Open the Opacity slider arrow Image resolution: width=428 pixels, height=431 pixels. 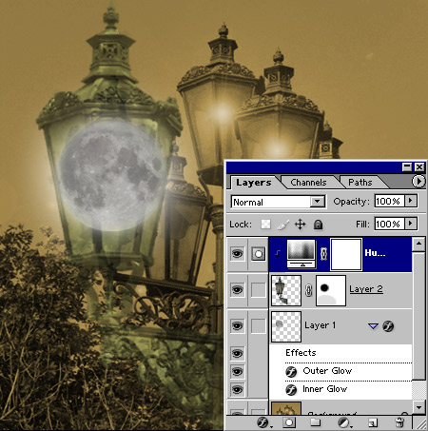point(411,201)
